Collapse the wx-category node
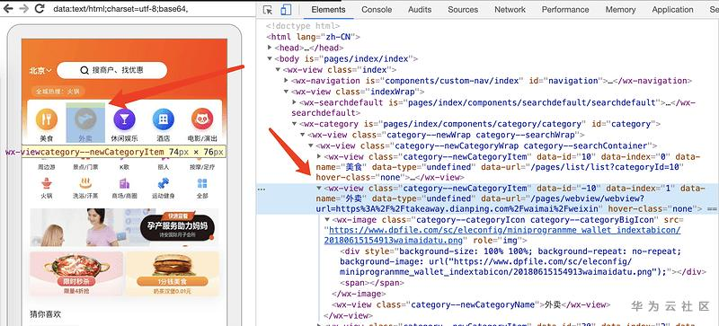719x326 pixels. [x=295, y=124]
